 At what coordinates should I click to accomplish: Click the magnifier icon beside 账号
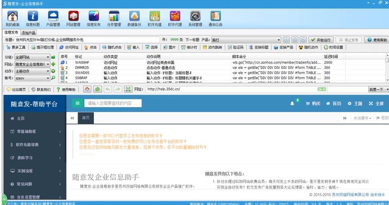tap(53, 78)
